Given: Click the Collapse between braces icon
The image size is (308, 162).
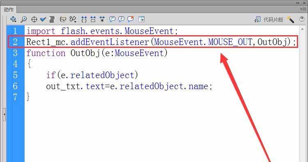Looking at the screenshot, I should 84,19.
